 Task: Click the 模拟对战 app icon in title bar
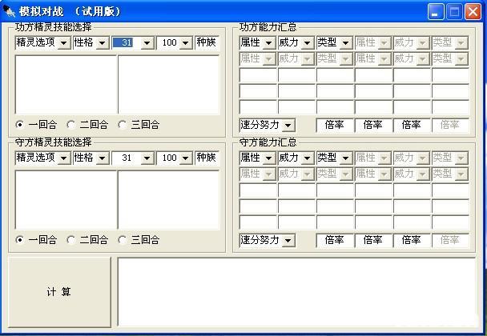tap(10, 11)
